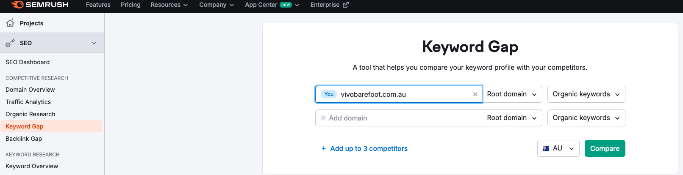
Task: Open the first Organic keywords dropdown
Action: 586,94
